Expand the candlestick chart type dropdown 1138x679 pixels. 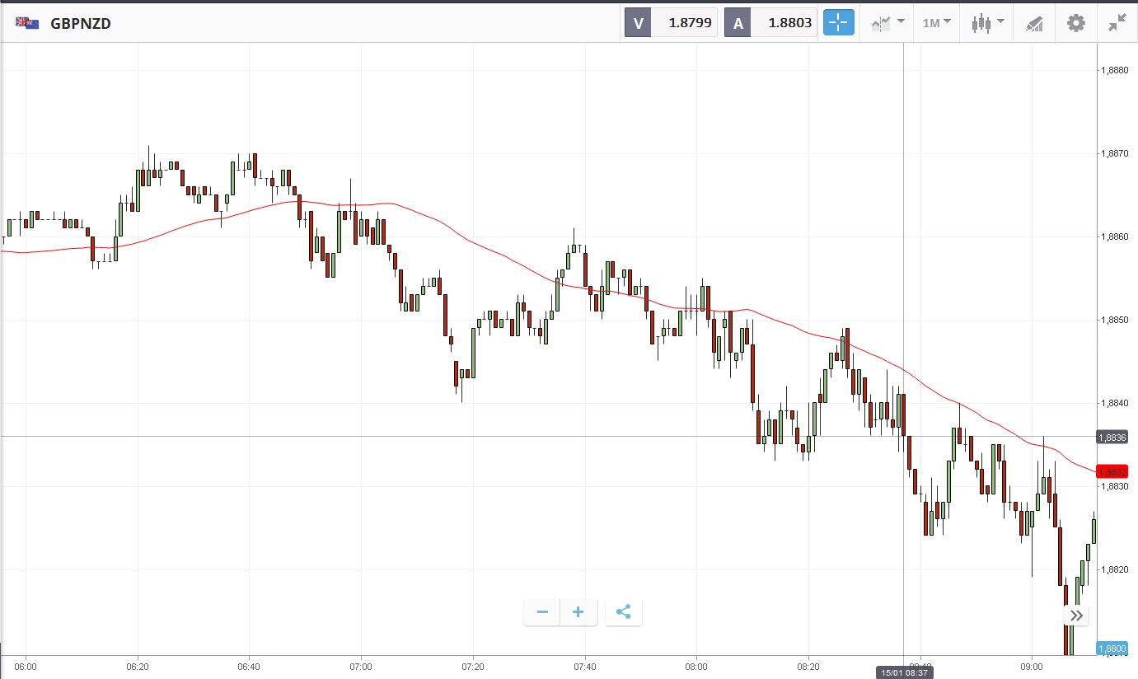[x=987, y=23]
